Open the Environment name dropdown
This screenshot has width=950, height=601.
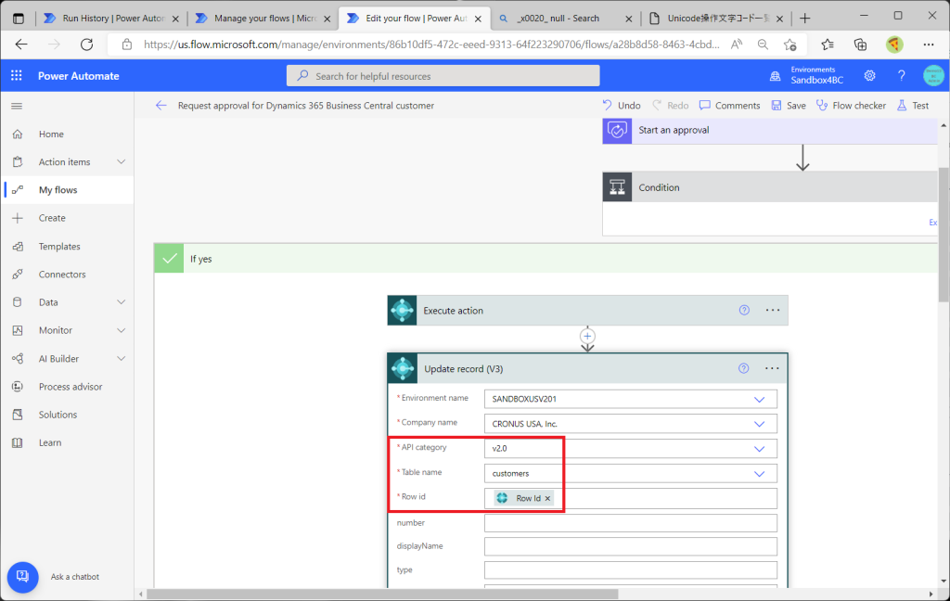click(630, 399)
